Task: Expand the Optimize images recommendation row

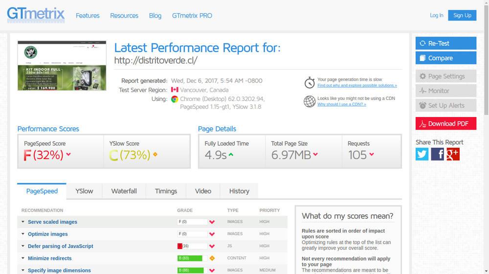Action: 47,234
